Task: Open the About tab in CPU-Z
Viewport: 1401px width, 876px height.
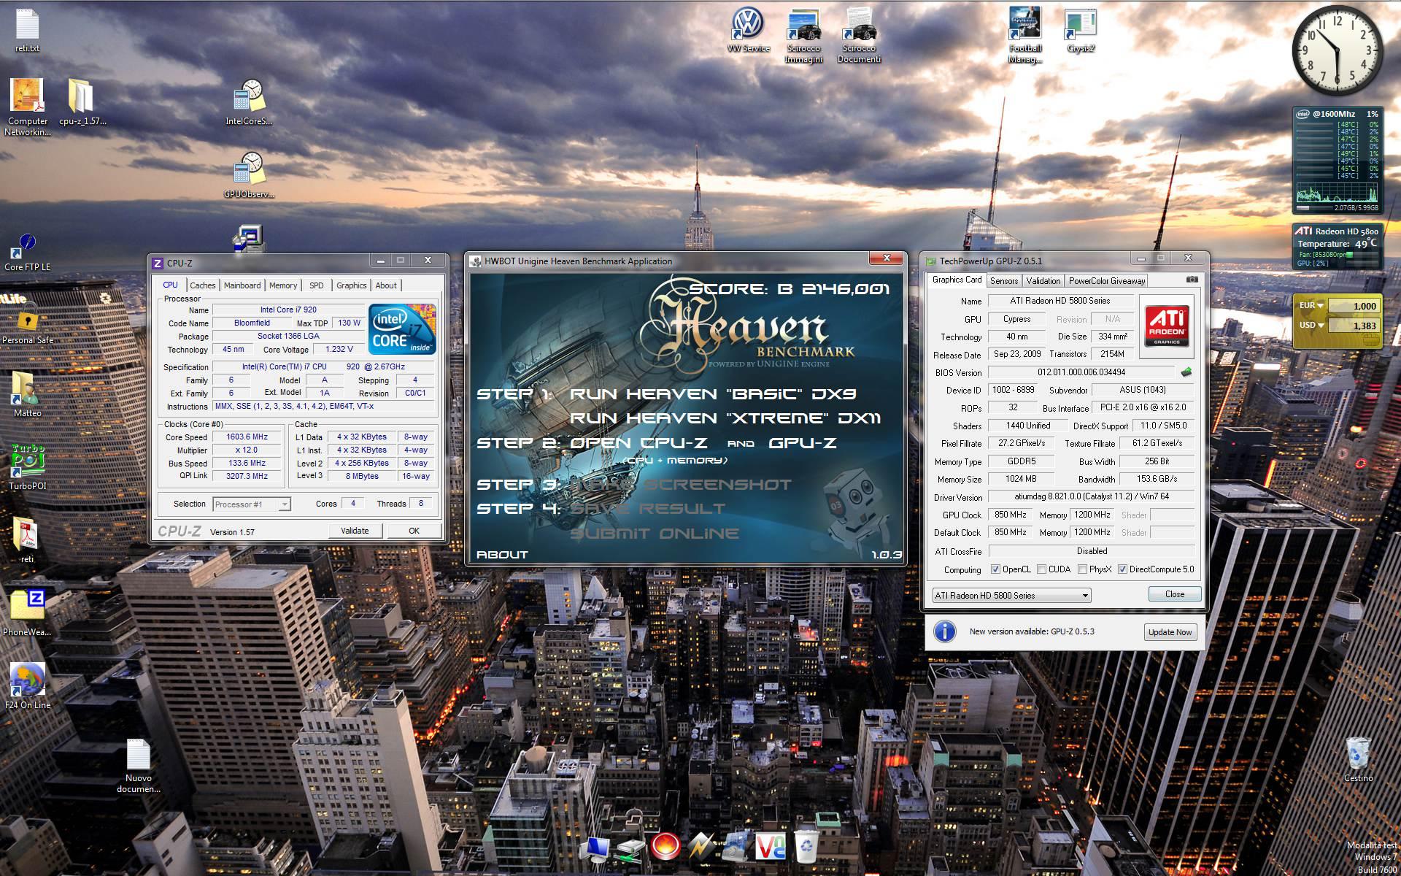Action: coord(386,285)
